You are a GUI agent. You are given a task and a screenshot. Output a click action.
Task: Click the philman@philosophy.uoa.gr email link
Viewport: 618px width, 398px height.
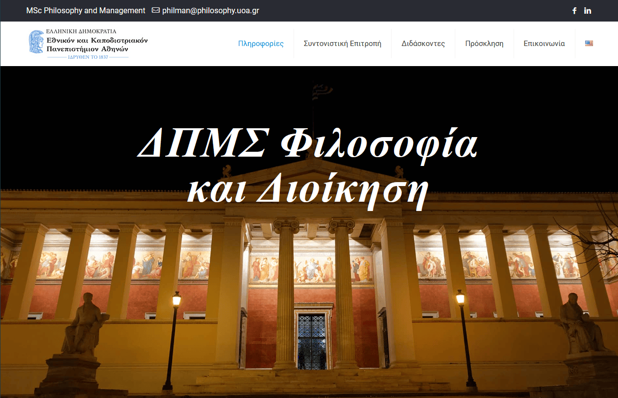click(x=210, y=11)
